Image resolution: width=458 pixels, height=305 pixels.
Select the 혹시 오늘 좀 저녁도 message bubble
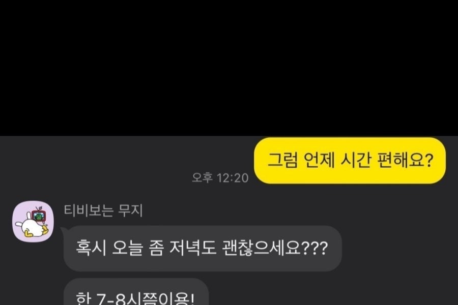[203, 249]
